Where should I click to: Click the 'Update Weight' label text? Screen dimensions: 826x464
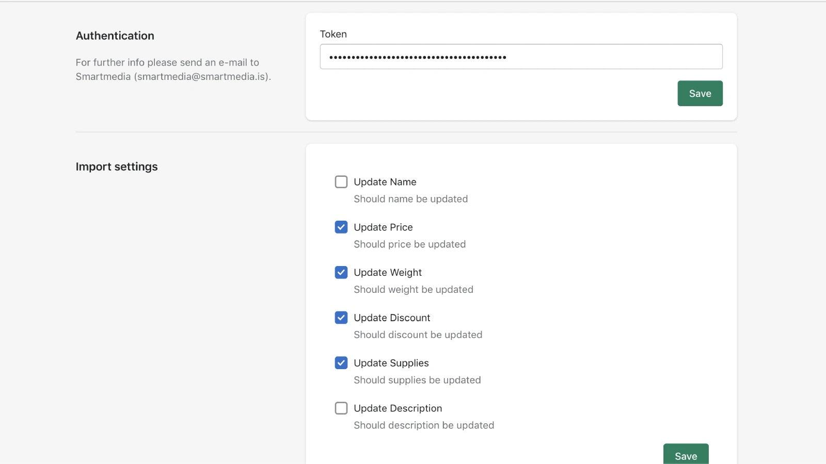coord(387,273)
